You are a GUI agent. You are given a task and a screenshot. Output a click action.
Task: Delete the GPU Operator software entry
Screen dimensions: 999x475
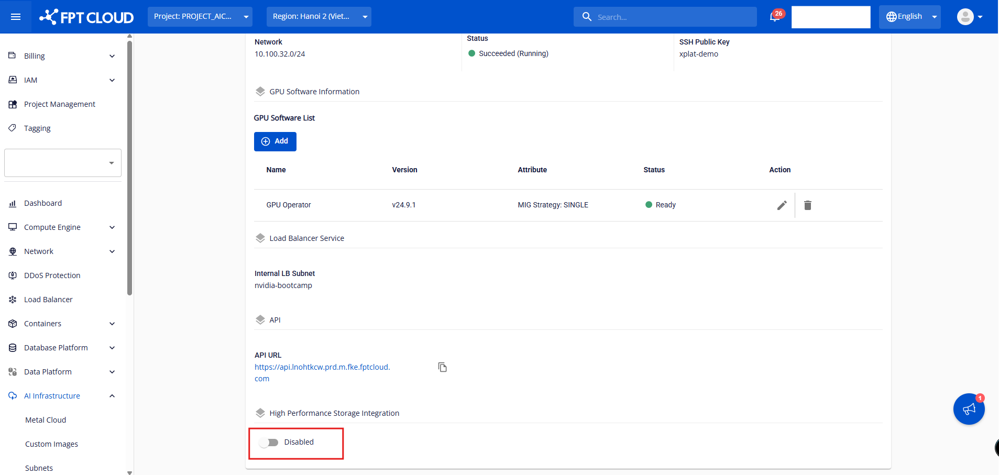pyautogui.click(x=807, y=205)
